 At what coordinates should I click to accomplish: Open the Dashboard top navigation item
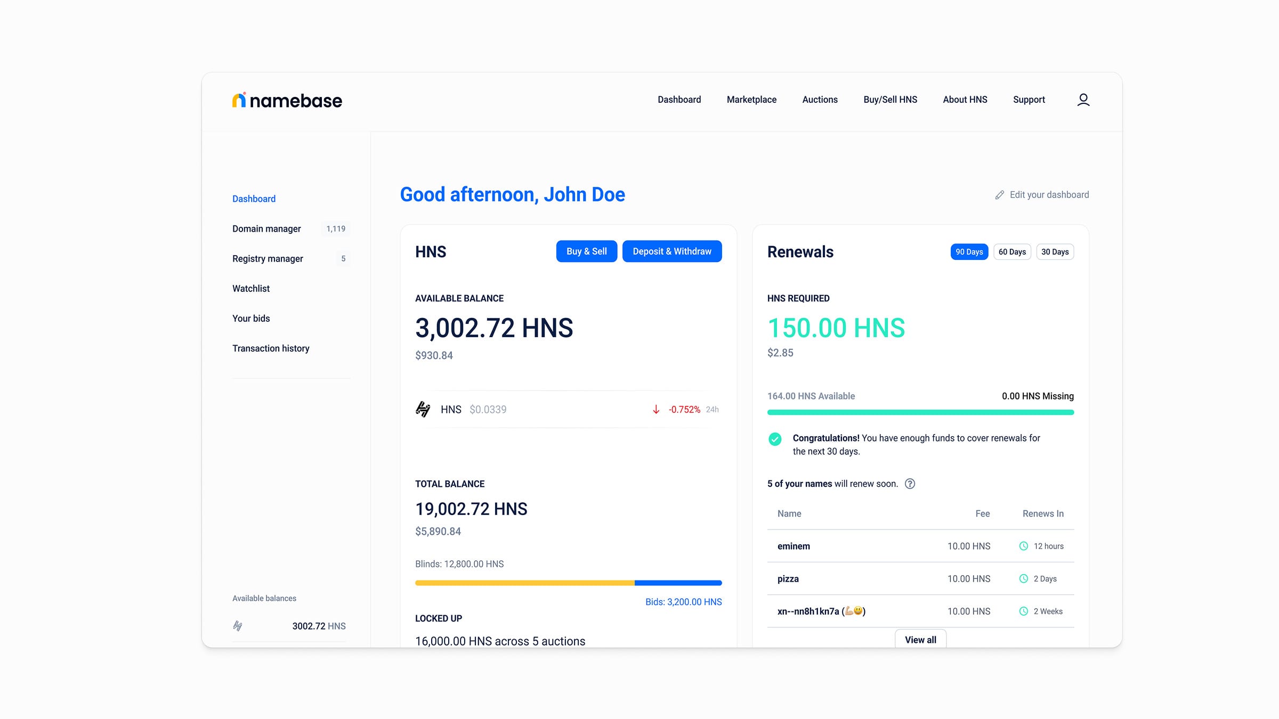[x=679, y=100]
